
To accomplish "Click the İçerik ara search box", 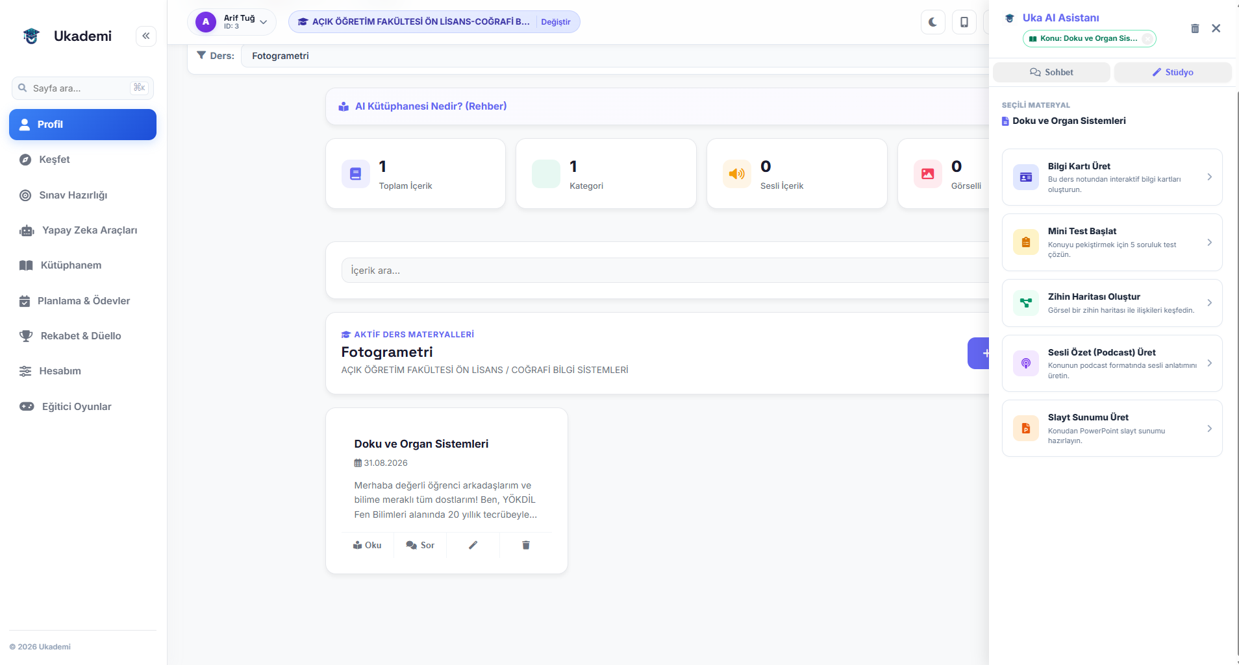I will click(665, 271).
